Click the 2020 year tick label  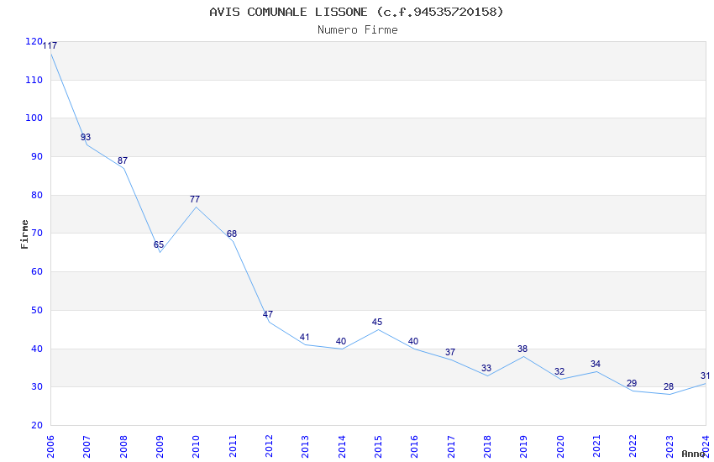pos(560,447)
